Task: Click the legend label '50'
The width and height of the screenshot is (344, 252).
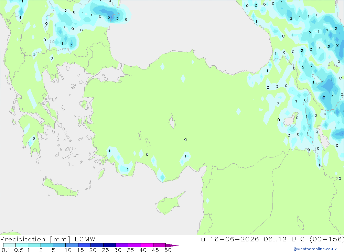Action: (168, 250)
